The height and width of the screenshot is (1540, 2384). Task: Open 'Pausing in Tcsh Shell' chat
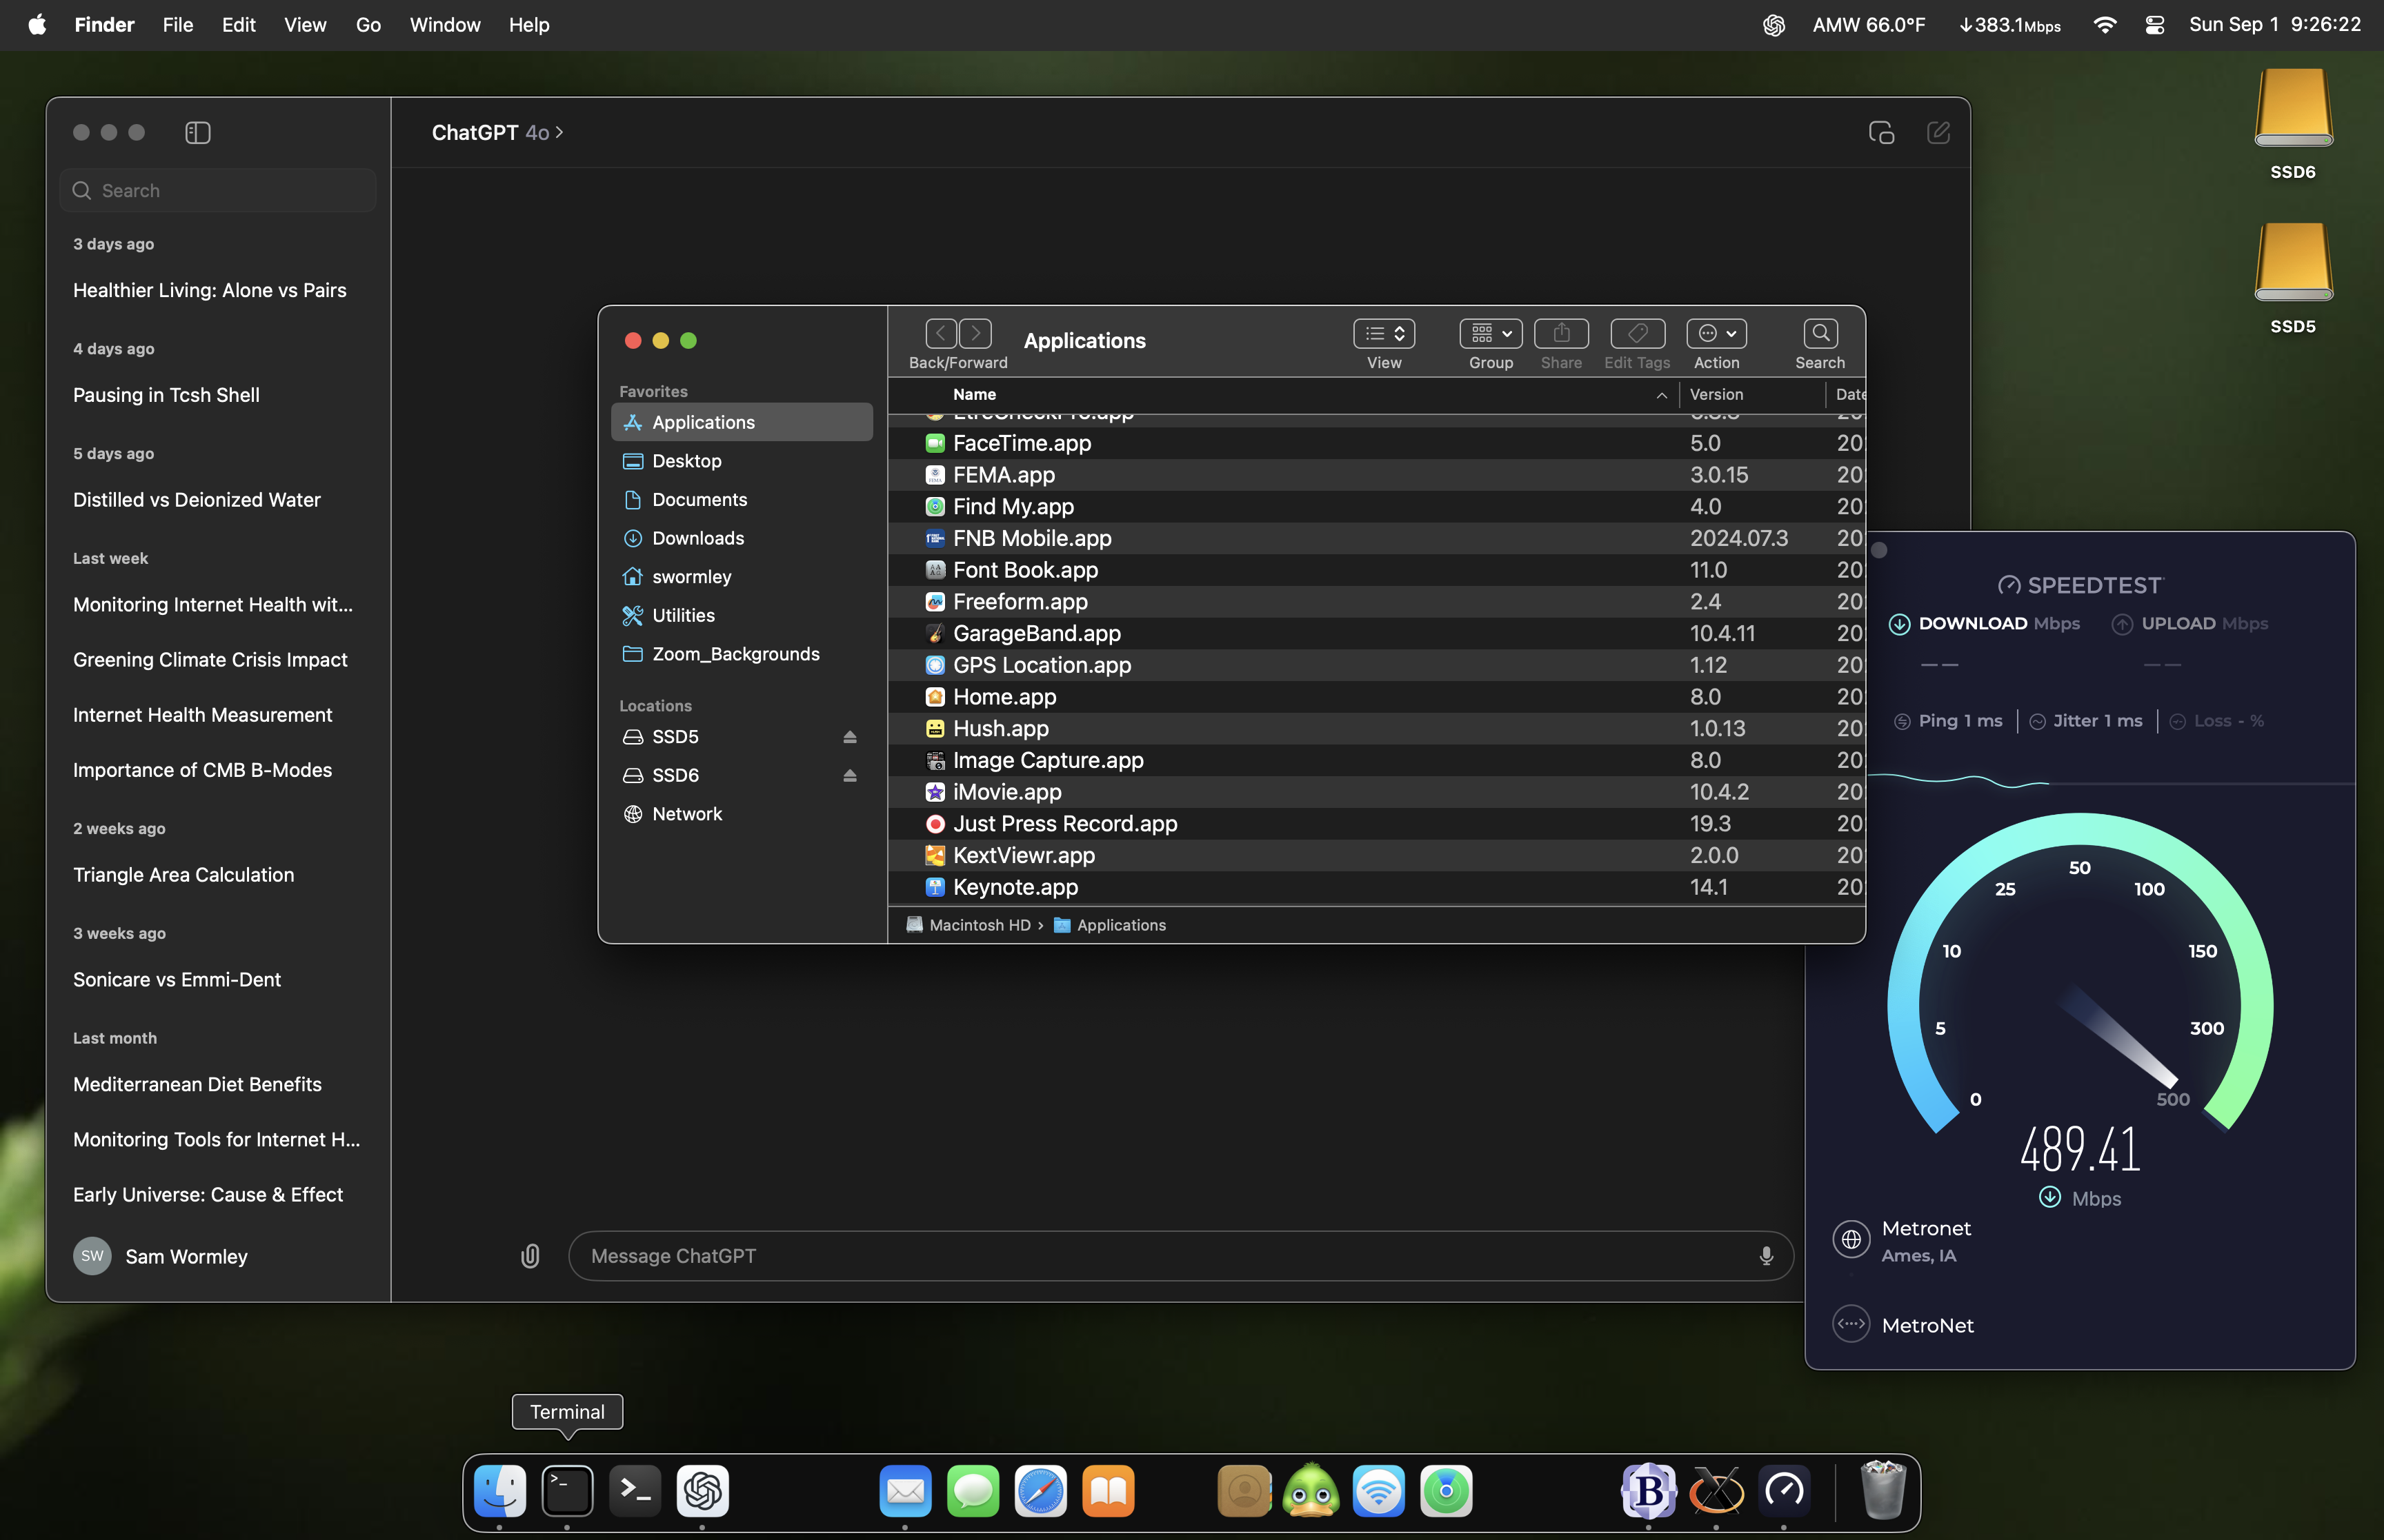click(x=166, y=395)
